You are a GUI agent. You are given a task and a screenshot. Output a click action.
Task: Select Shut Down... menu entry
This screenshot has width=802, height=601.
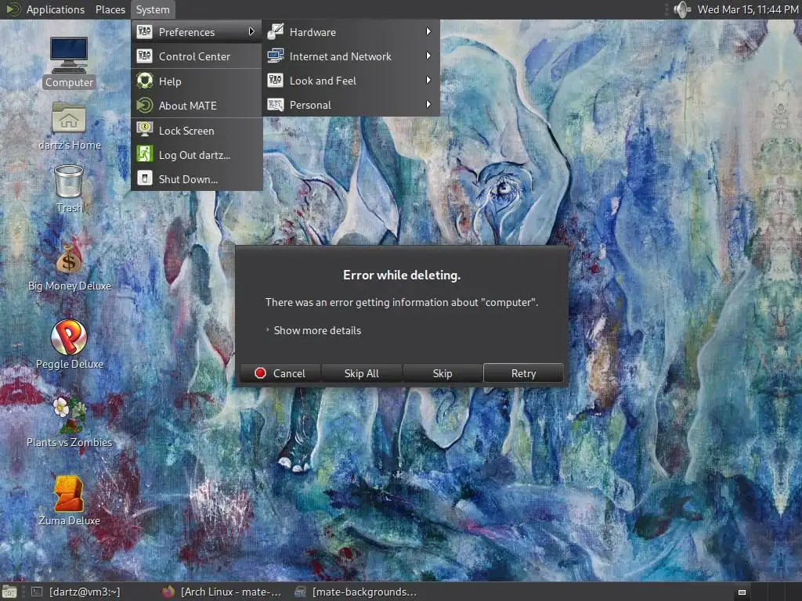197,179
